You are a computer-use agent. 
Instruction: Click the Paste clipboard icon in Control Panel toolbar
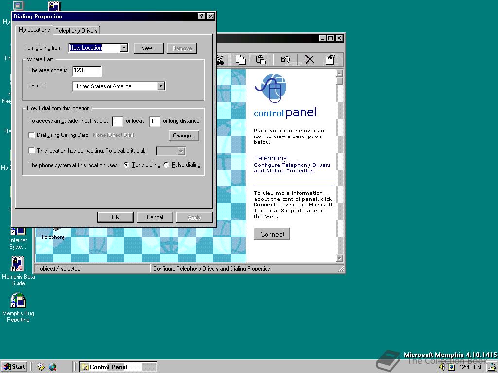[x=261, y=60]
